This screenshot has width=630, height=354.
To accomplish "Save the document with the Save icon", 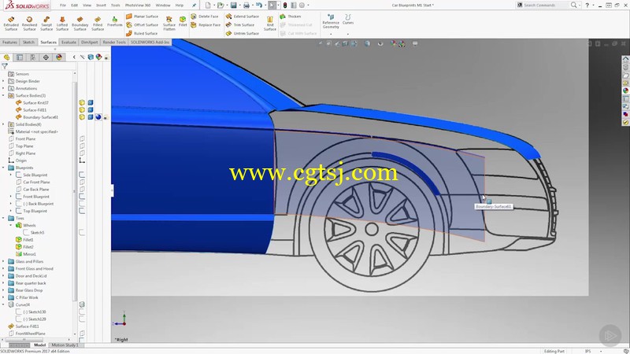I will 233,6.
